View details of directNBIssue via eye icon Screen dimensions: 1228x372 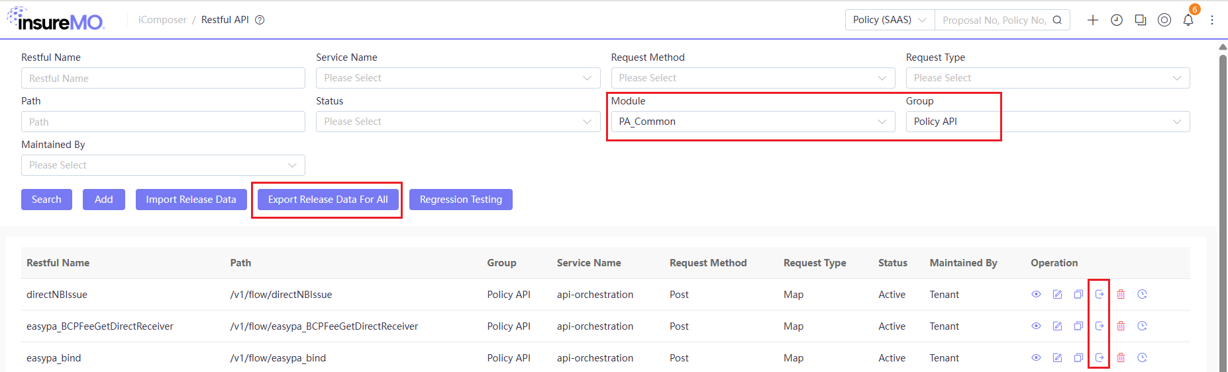point(1036,294)
